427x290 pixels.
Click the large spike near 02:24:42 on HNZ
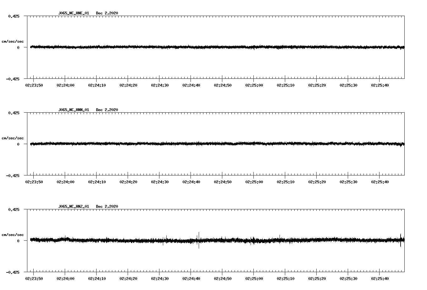coord(198,240)
